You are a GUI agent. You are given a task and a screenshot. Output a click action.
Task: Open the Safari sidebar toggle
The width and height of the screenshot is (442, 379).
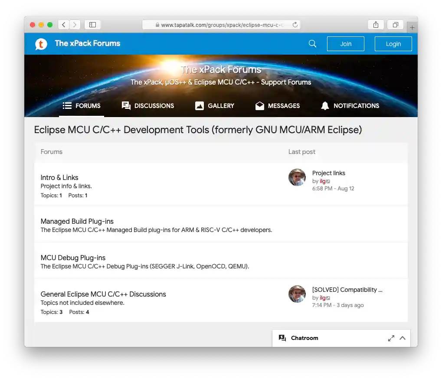point(92,25)
